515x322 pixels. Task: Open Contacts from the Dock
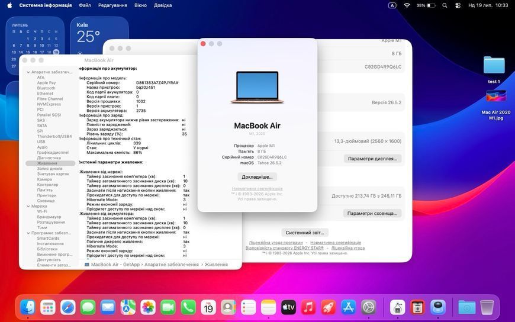(x=228, y=308)
